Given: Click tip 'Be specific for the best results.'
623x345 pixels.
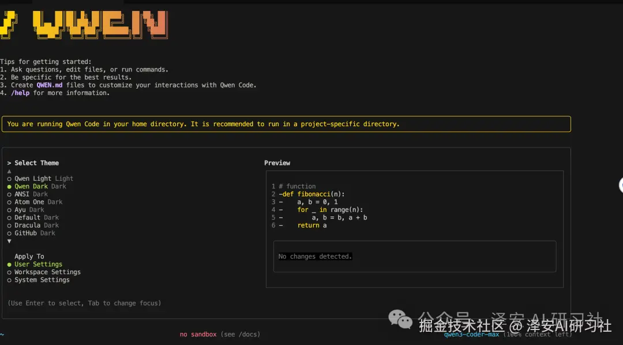Looking at the screenshot, I should 71,77.
